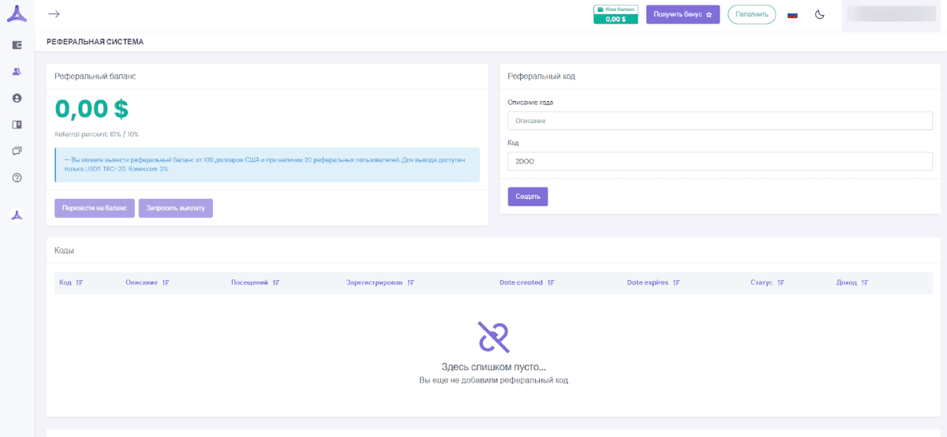Viewport: 947px width, 437px height.
Task: Sort table by "Описание" column
Action: tap(147, 282)
